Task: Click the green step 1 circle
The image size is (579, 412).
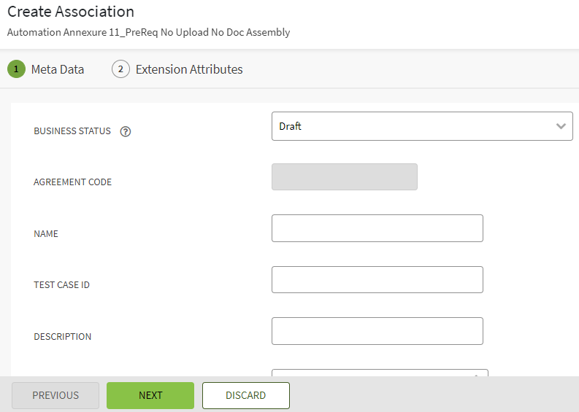Action: (16, 69)
